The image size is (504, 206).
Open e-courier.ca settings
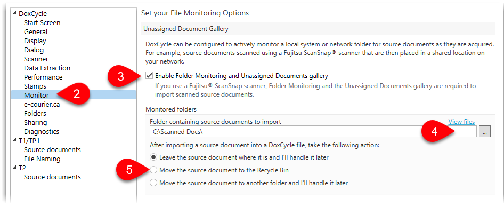[42, 104]
